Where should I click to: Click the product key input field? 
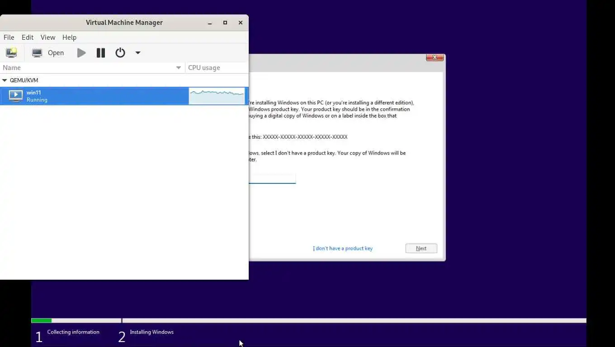[x=272, y=178]
